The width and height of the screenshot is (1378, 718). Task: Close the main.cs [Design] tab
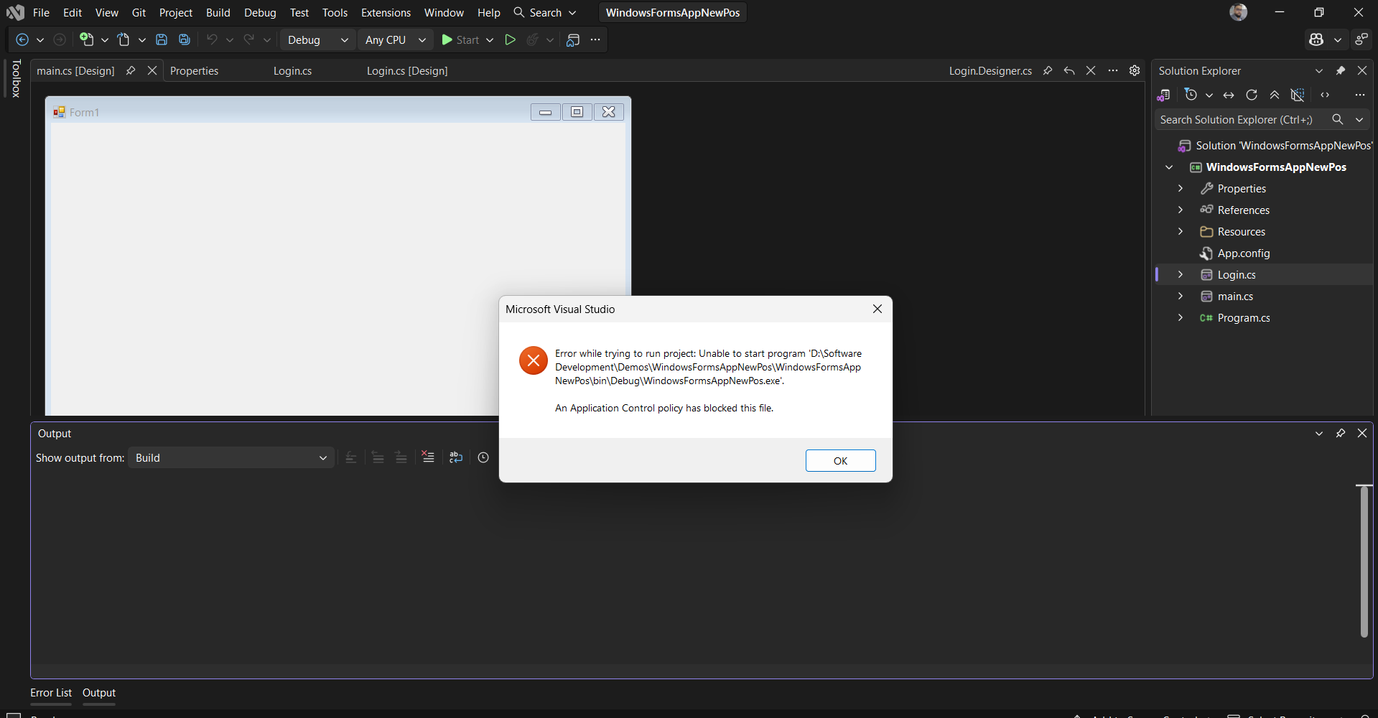[152, 70]
